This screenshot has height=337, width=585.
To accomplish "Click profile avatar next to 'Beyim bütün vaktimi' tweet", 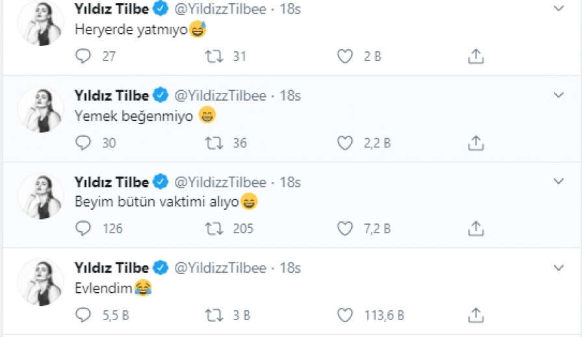I will coord(40,197).
